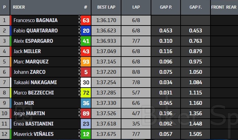Click rider name Johann ZARCO
This screenshot has height=140, width=238.
tap(29, 72)
